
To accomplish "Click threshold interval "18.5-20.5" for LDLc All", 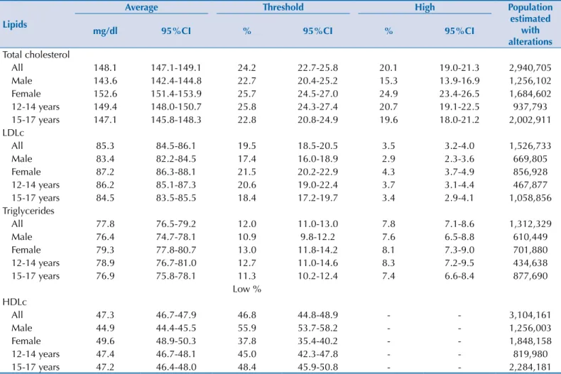I will coord(317,146).
